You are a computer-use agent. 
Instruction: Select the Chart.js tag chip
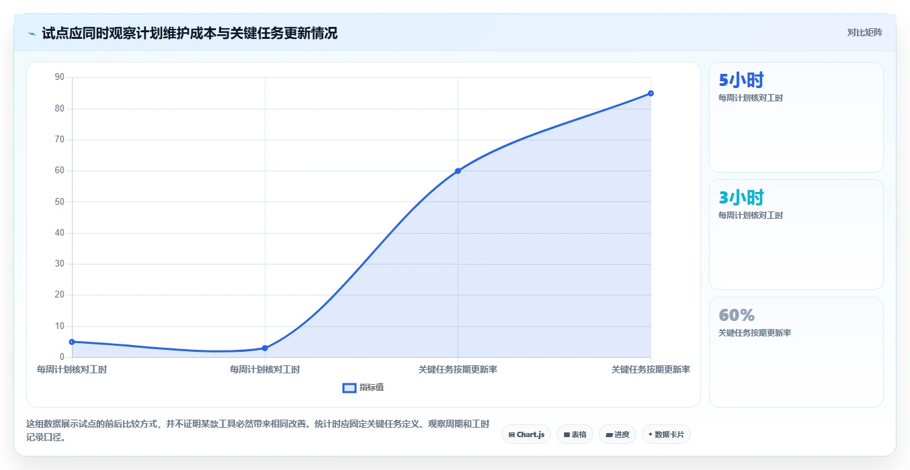[x=526, y=434]
